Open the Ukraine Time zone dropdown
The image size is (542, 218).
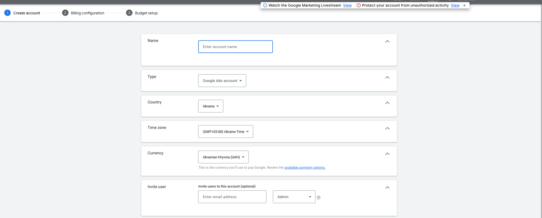(x=226, y=132)
